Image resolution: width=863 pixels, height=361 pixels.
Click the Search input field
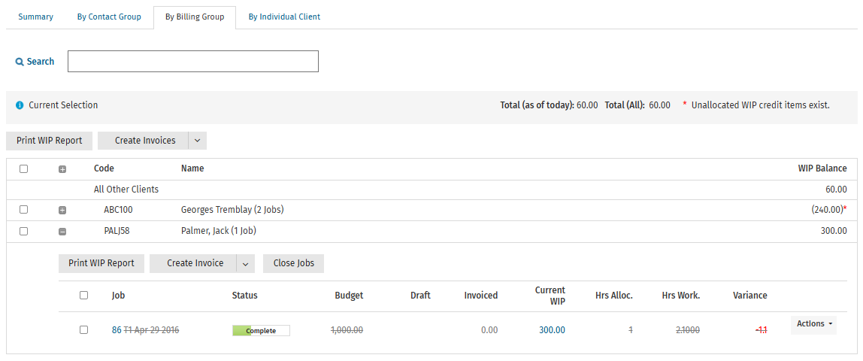(193, 61)
